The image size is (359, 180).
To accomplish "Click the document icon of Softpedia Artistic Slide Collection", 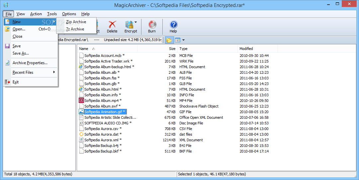I will 81,117.
